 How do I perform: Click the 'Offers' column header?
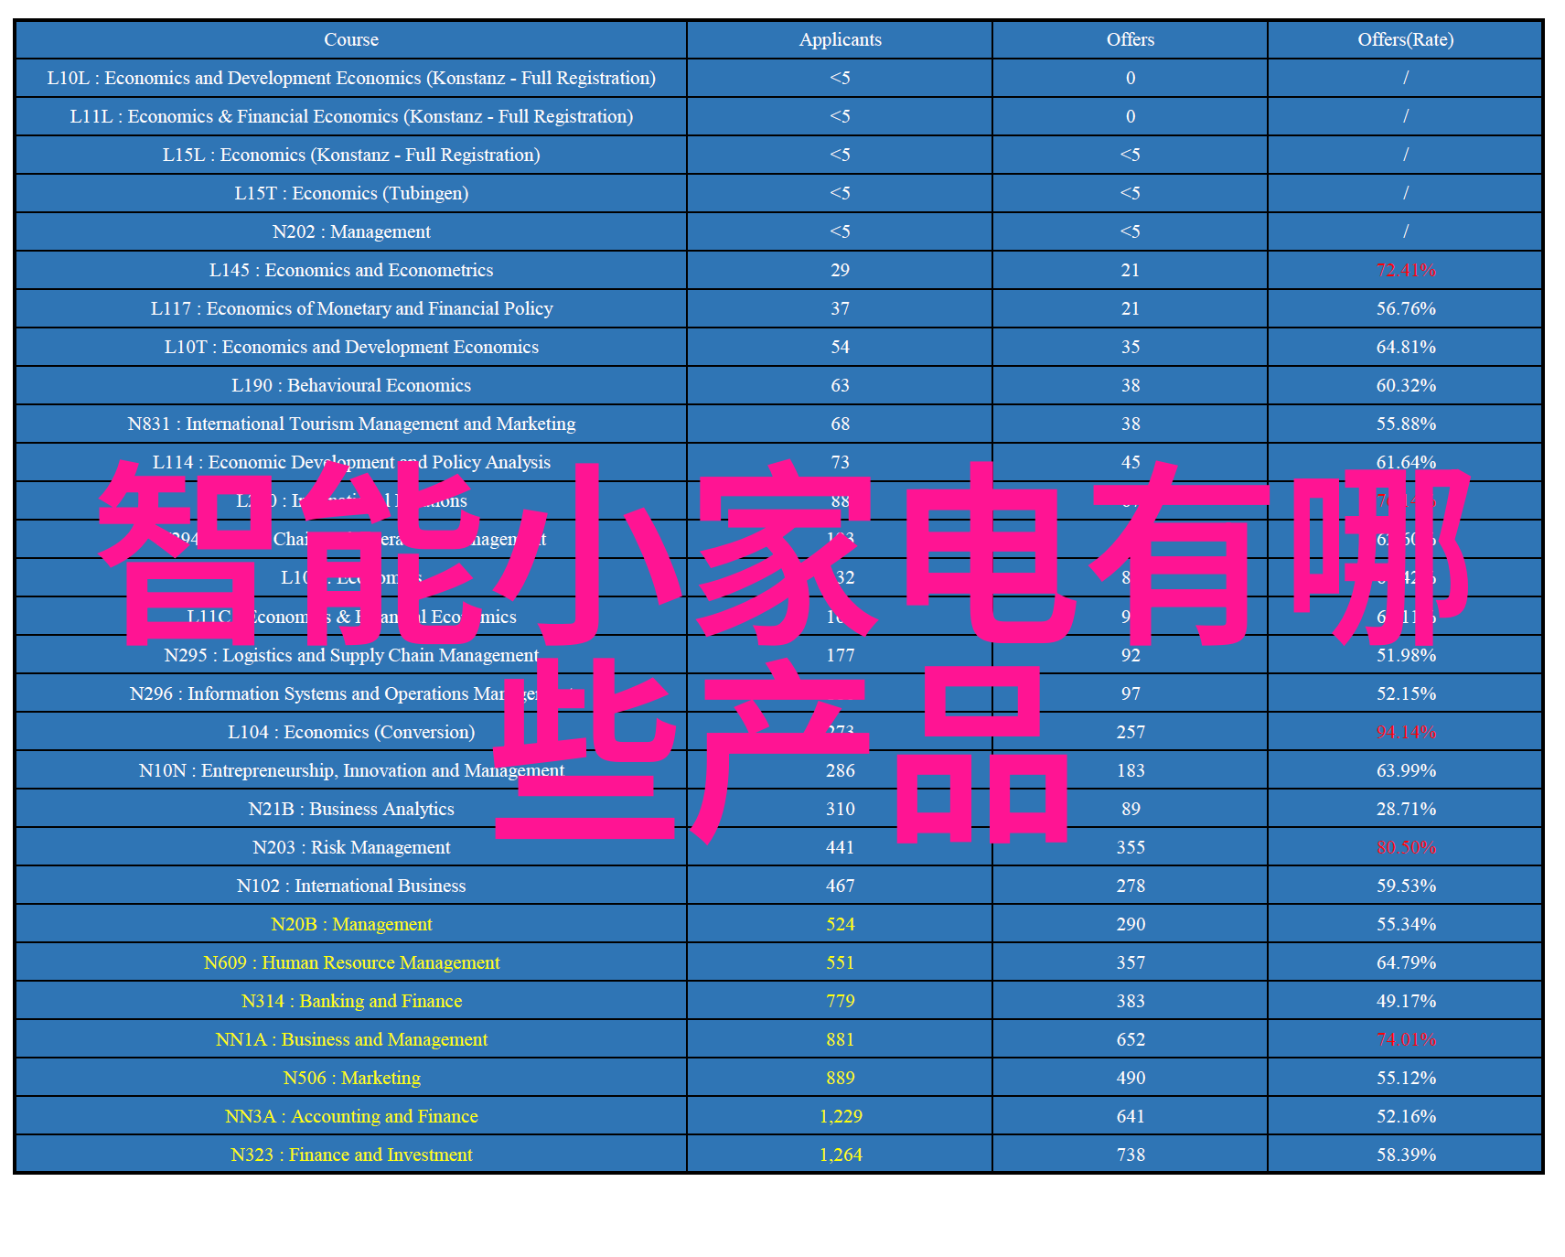pyautogui.click(x=1130, y=39)
